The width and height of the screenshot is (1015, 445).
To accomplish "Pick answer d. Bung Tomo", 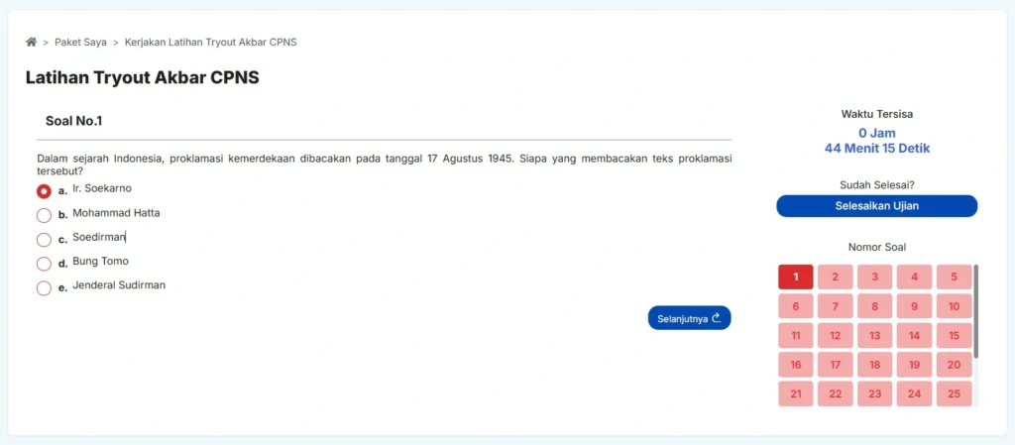I will [x=44, y=264].
